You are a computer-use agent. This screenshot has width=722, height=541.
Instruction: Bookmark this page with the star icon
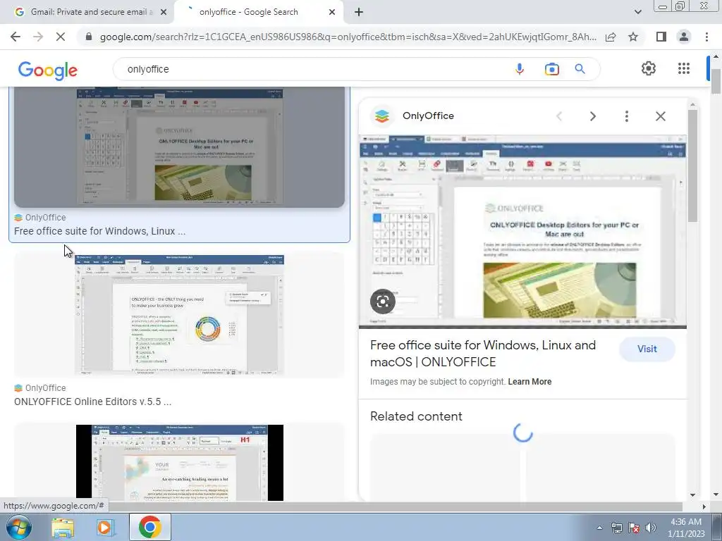[633, 37]
